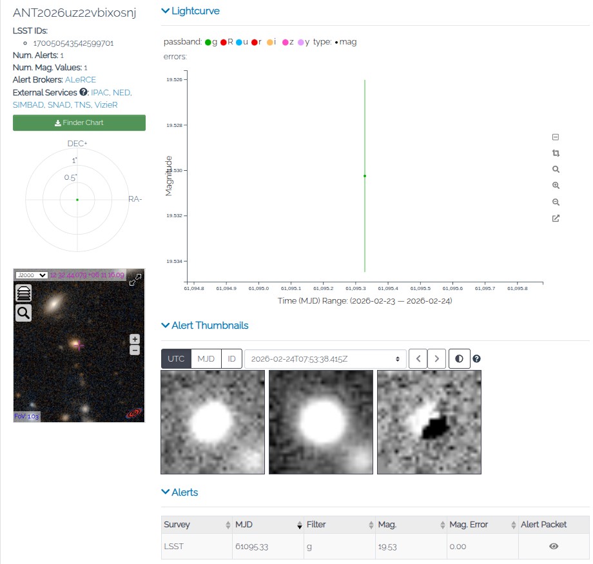Click the sky map search magnifier icon
Viewport: 593px width, 564px height.
(23, 313)
